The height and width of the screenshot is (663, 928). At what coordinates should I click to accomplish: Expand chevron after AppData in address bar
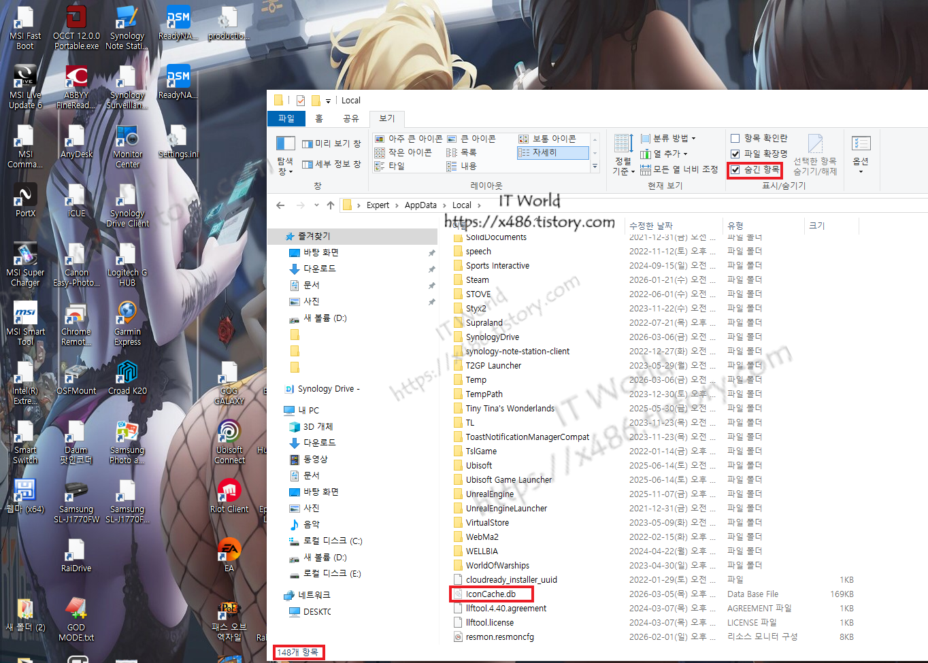(x=444, y=205)
